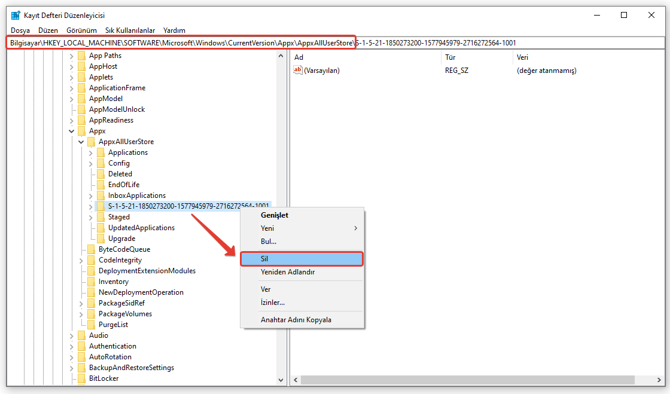Click Anahtar Adını Kopyala option
Viewport: 670px width, 394px height.
(x=296, y=320)
